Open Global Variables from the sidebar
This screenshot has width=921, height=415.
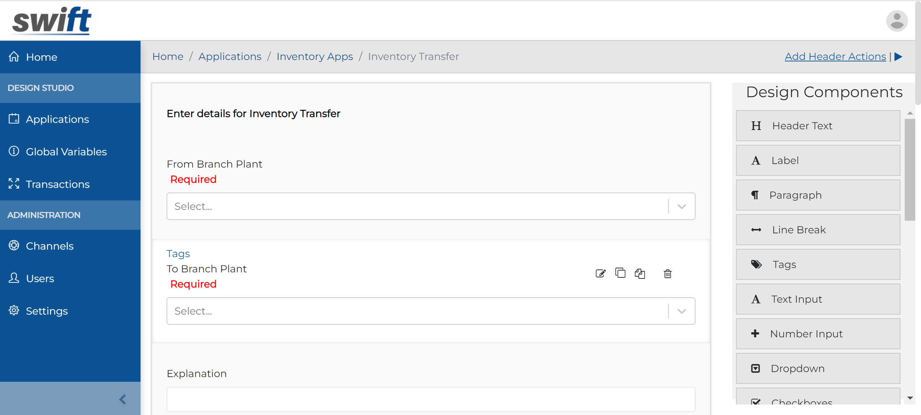(66, 151)
